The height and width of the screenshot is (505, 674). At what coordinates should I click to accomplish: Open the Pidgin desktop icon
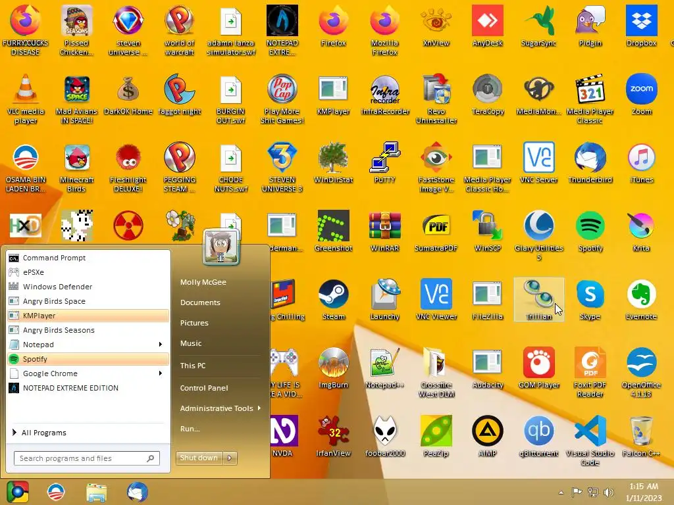coord(590,26)
